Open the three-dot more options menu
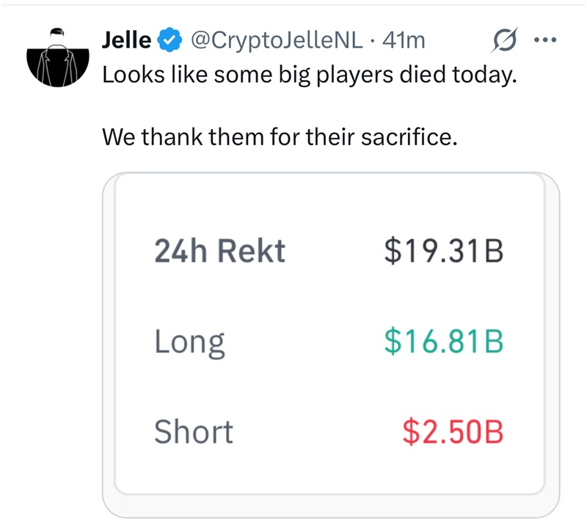Screen dimensions: 587x528 click(x=545, y=40)
